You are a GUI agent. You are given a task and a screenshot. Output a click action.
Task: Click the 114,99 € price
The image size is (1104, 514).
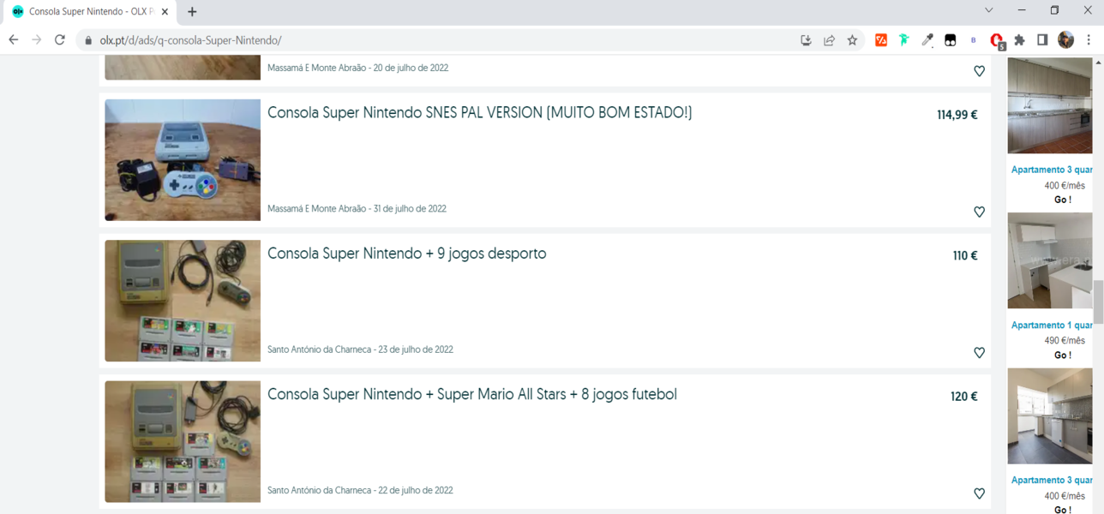click(957, 115)
